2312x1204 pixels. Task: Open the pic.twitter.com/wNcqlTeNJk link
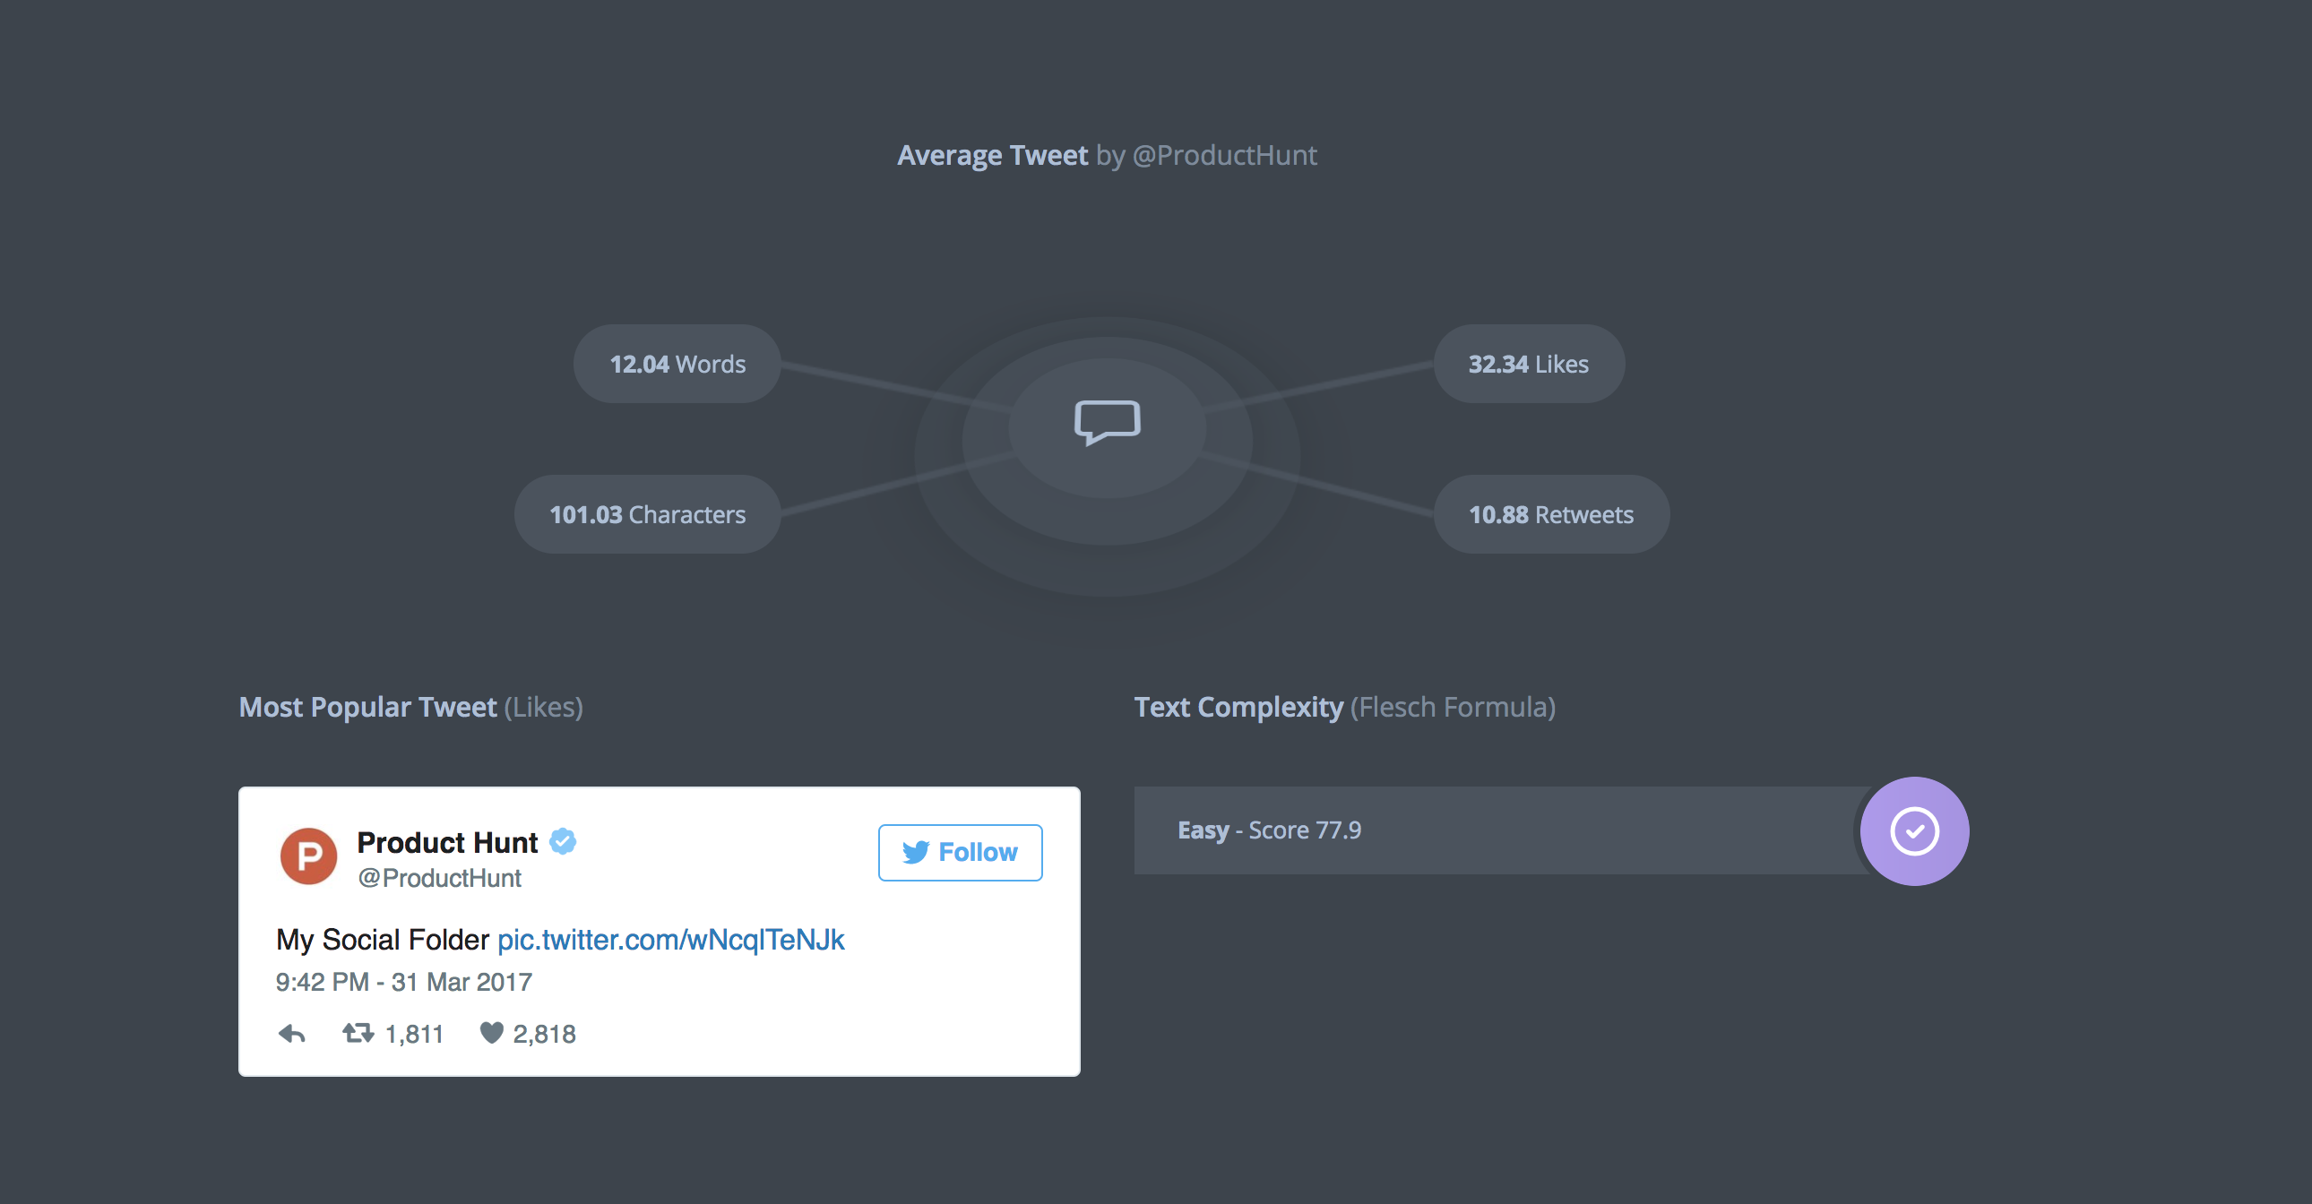pos(670,940)
